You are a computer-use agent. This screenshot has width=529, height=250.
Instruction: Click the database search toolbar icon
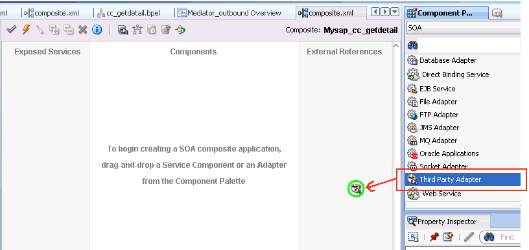[123, 30]
